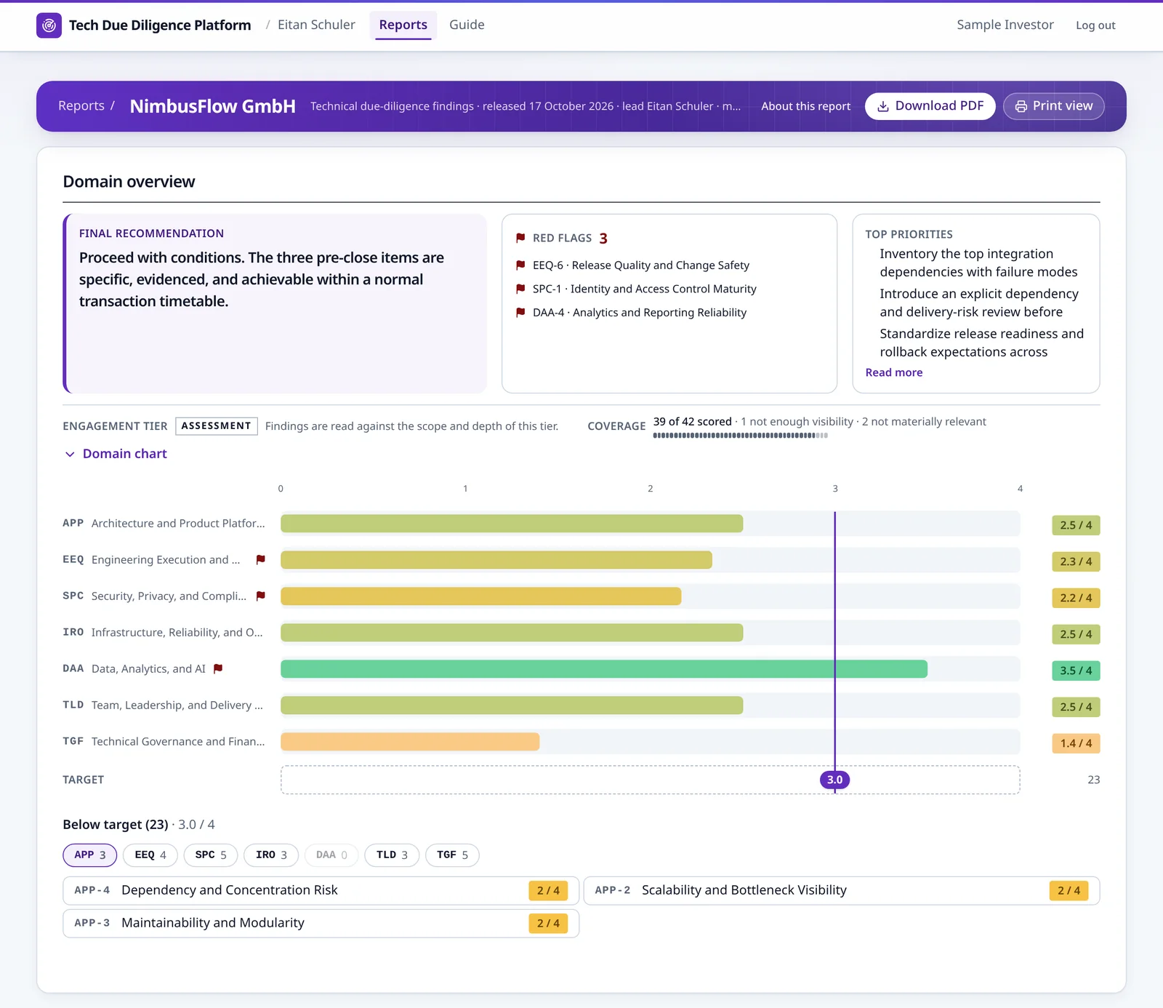The height and width of the screenshot is (1008, 1163).
Task: Expand Read more under Top Priorities
Action: click(x=893, y=372)
